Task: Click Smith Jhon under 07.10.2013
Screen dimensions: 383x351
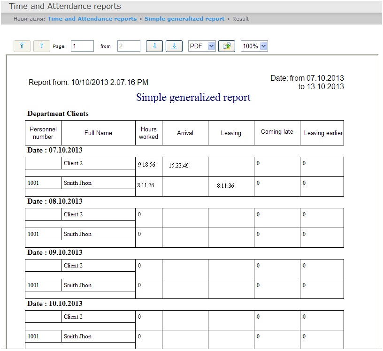Action: [x=77, y=183]
